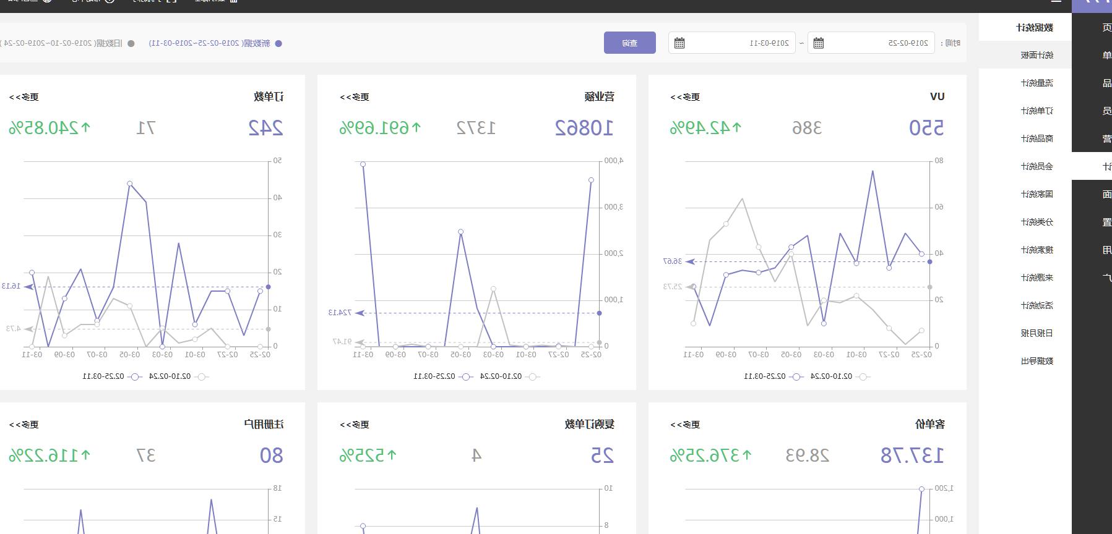Click the registered users value 80
This screenshot has height=534, width=1112.
click(271, 456)
